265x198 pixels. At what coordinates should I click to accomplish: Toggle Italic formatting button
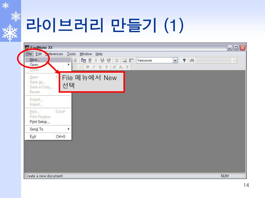(94, 67)
